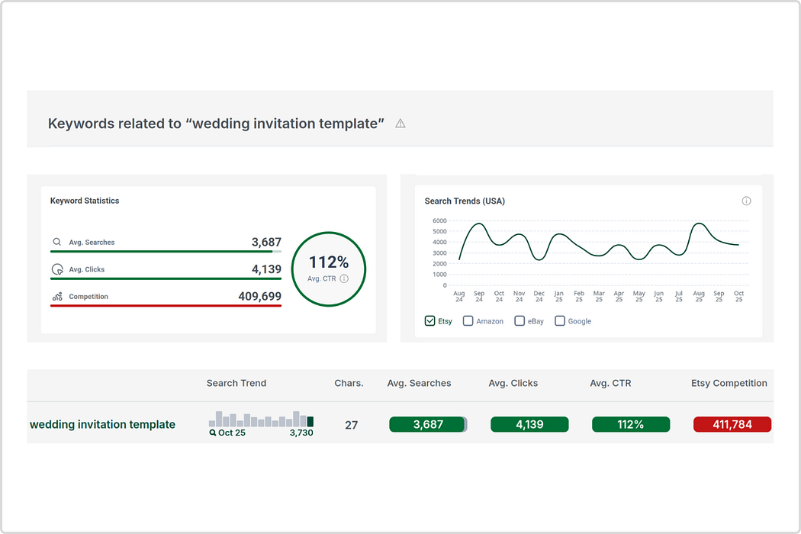Sort by the Etsy Competition column header
Image resolution: width=801 pixels, height=534 pixels.
(x=729, y=383)
